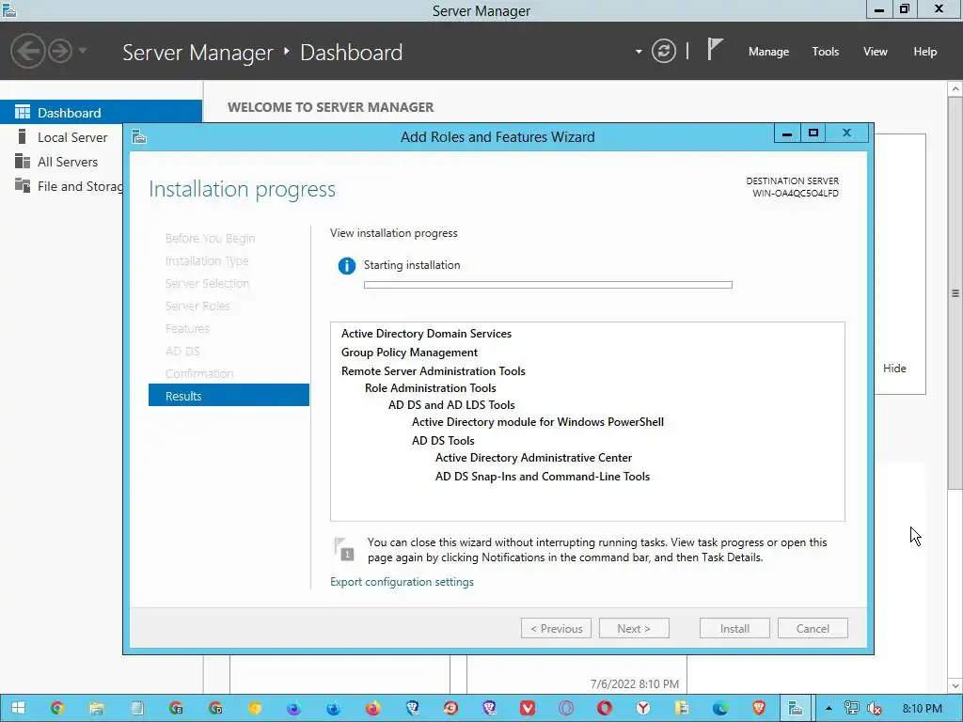Click Export configuration settings link
The height and width of the screenshot is (722, 963).
402,581
